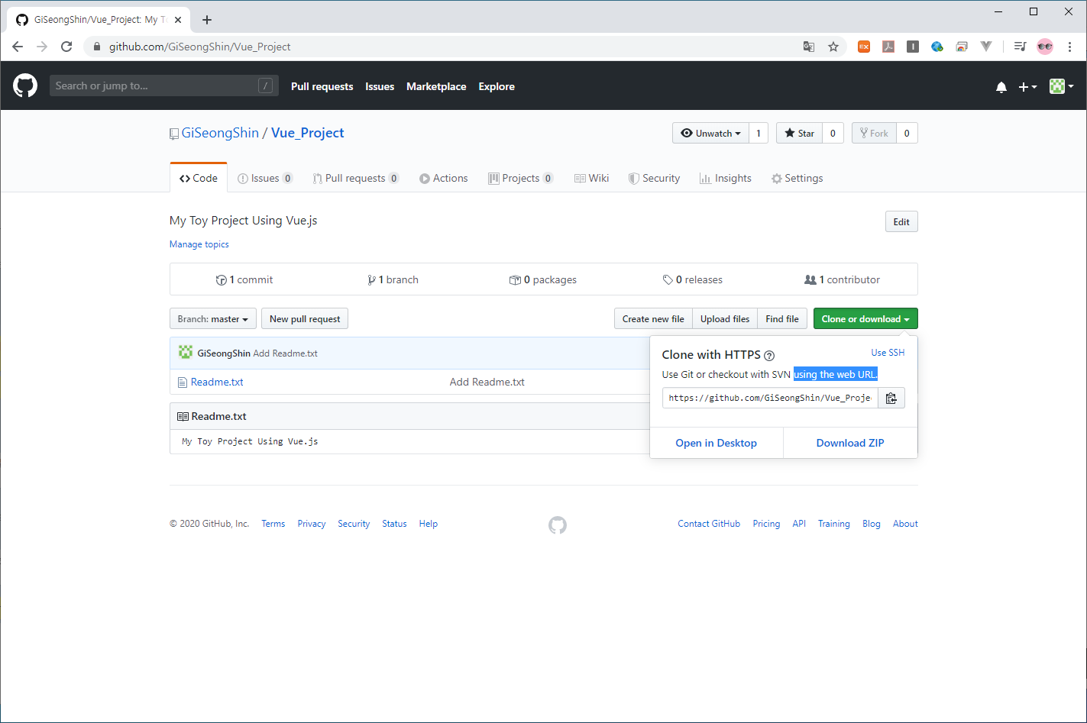Go to the Actions tab
Screen dimensions: 1087x723
tap(443, 178)
